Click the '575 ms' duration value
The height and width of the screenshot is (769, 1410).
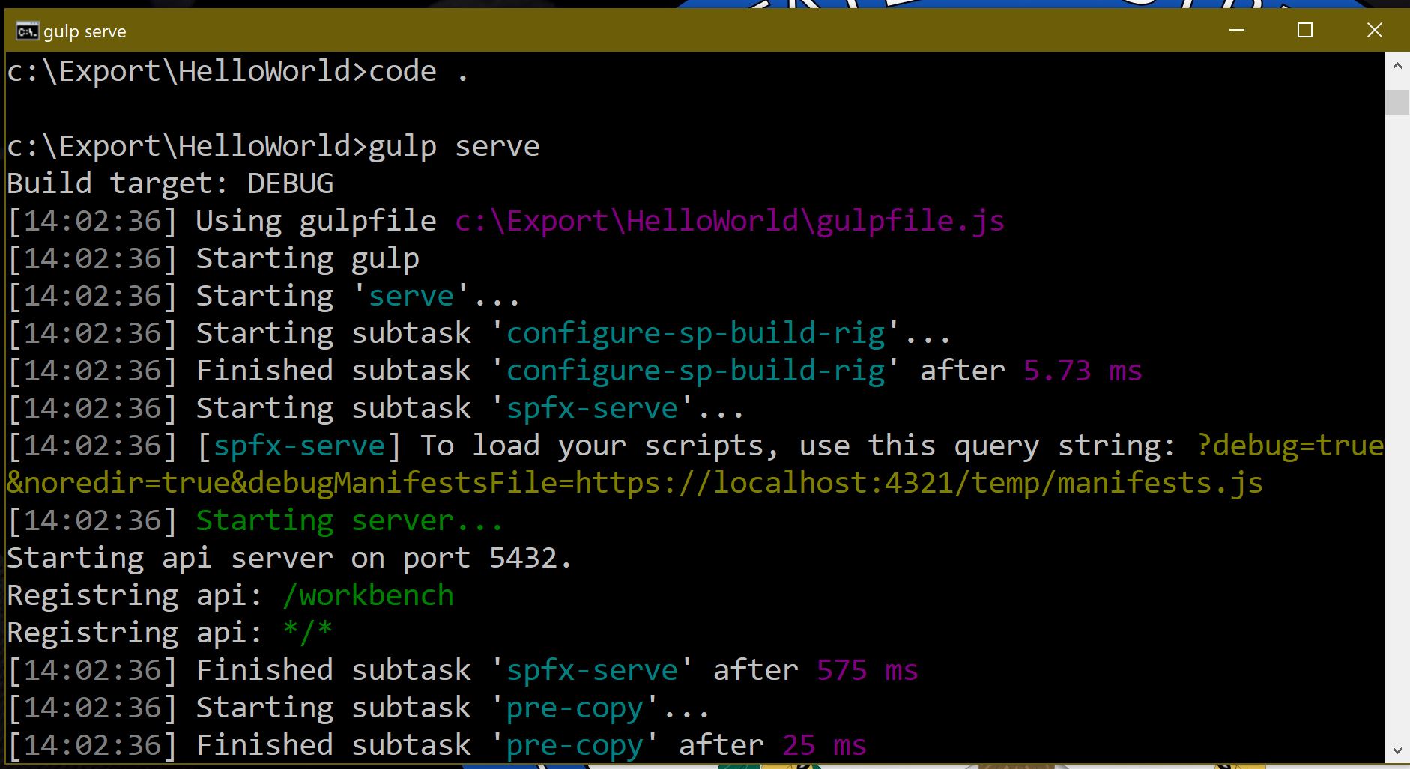point(867,670)
